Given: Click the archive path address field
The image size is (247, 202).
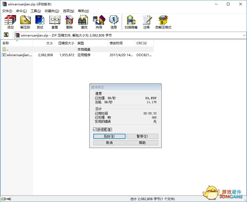Looking at the screenshot, I should [130, 35].
